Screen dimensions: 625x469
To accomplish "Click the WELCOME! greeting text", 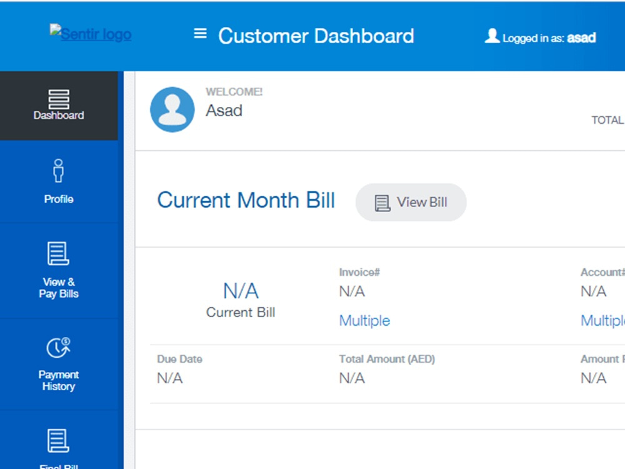I will click(234, 92).
